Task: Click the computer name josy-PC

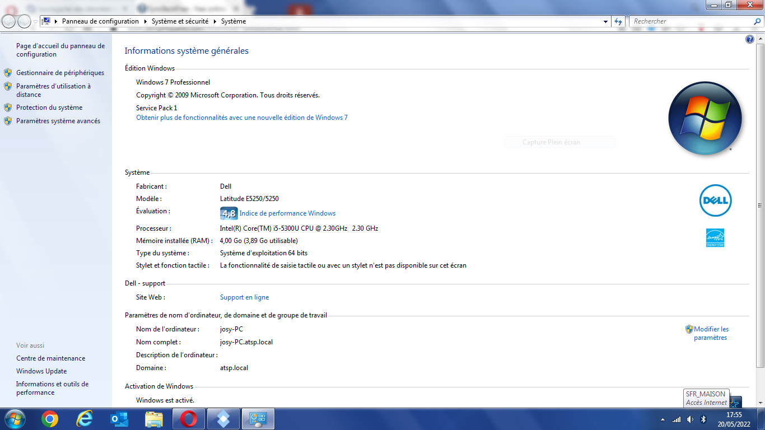Action: pyautogui.click(x=231, y=329)
